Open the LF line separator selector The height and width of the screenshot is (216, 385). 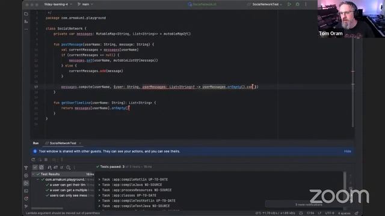[319, 213]
